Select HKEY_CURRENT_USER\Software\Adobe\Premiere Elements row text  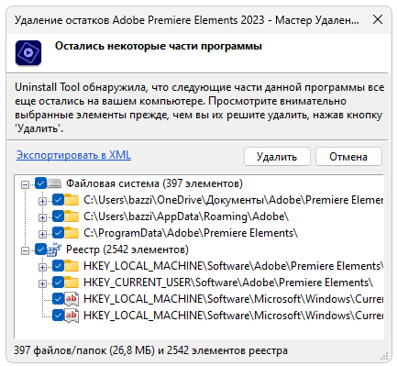click(x=228, y=283)
